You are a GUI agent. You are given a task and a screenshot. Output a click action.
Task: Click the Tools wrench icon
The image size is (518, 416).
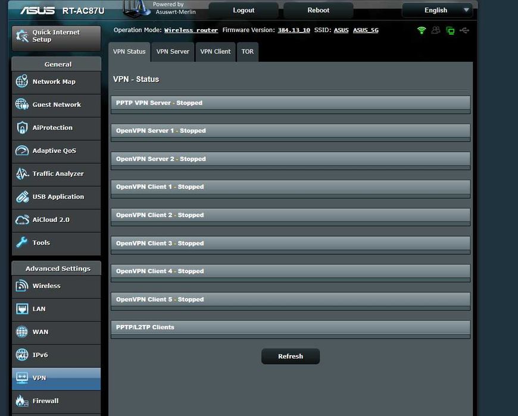pos(22,242)
